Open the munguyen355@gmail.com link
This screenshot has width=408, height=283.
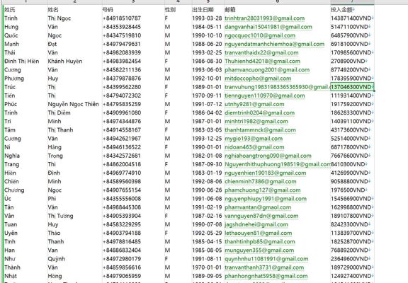[x=259, y=250]
